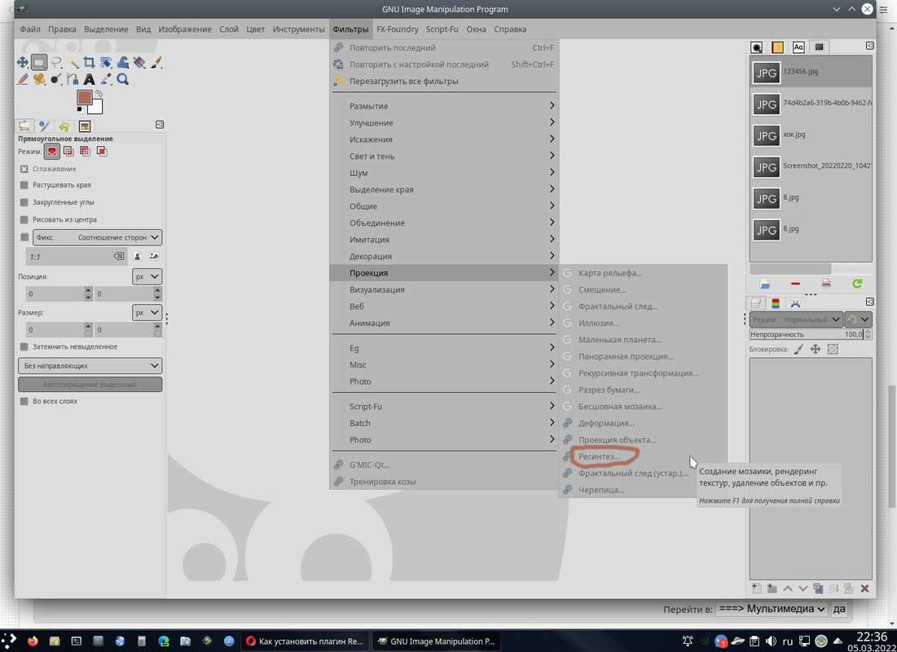Open the Мультимедиа dropdown in the browser window
This screenshot has height=652, width=897.
[x=772, y=609]
